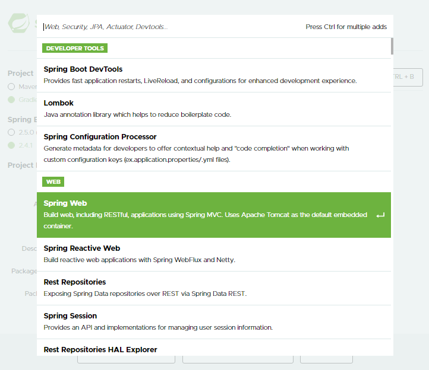Image resolution: width=429 pixels, height=370 pixels.
Task: Choose the 2.5.0 Spring Boot version radio
Action: (x=11, y=132)
